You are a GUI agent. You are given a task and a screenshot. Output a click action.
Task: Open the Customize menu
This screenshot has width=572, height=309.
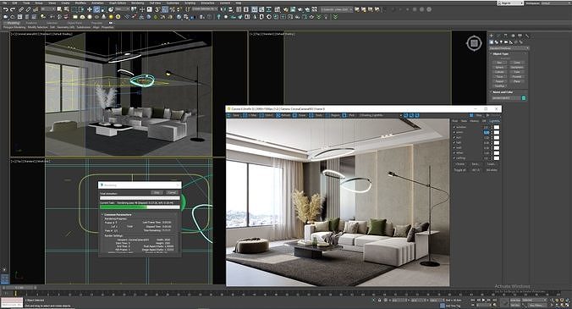pyautogui.click(x=173, y=3)
